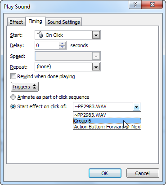Choose Action Button: Forward or Next item

pyautogui.click(x=107, y=127)
